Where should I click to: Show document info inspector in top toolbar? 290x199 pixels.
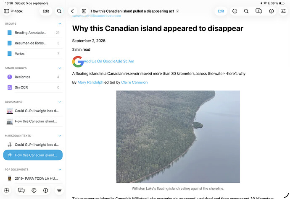pyautogui.click(x=272, y=11)
